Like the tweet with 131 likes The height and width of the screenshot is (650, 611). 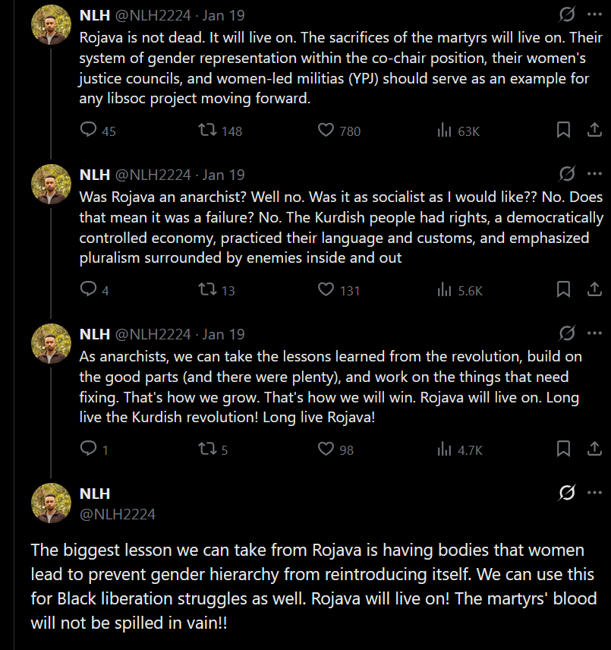click(326, 289)
